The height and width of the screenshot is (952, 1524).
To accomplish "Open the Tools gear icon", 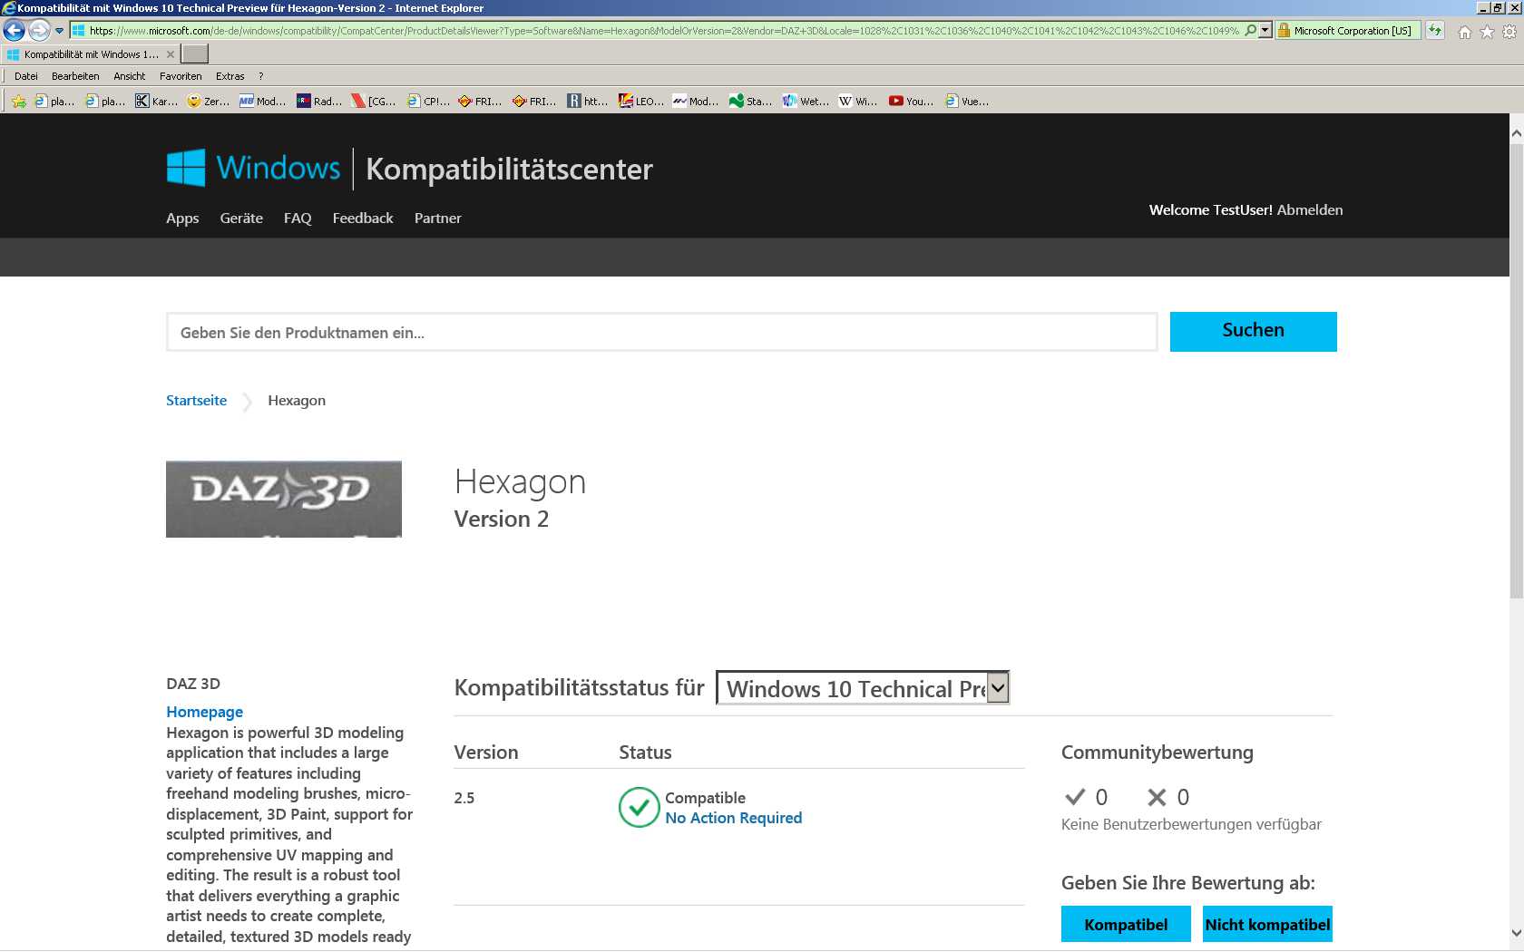I will (x=1509, y=32).
